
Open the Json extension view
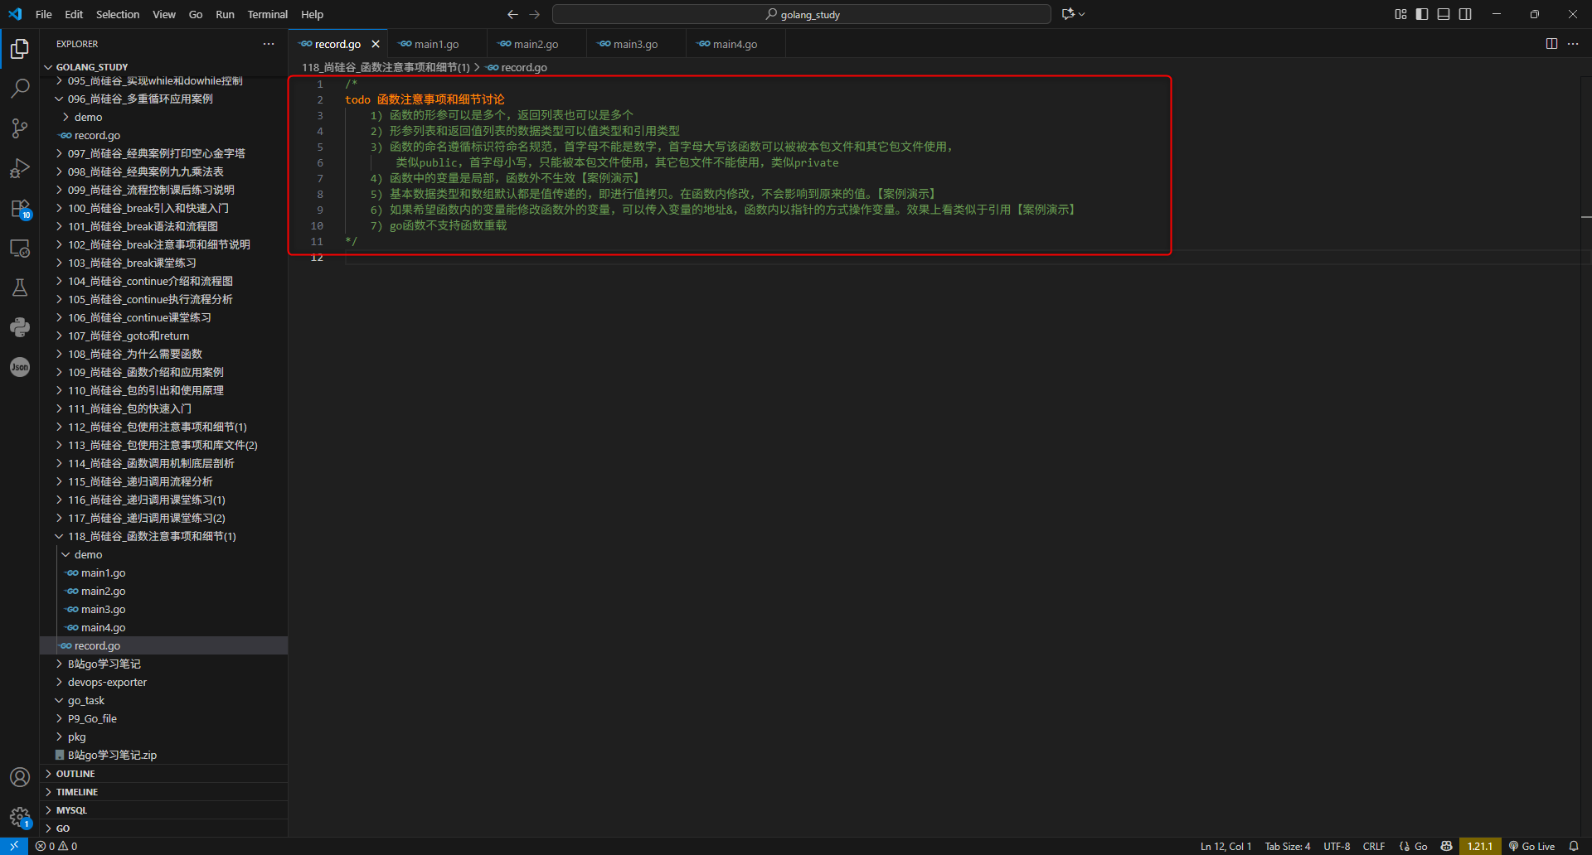click(x=20, y=367)
